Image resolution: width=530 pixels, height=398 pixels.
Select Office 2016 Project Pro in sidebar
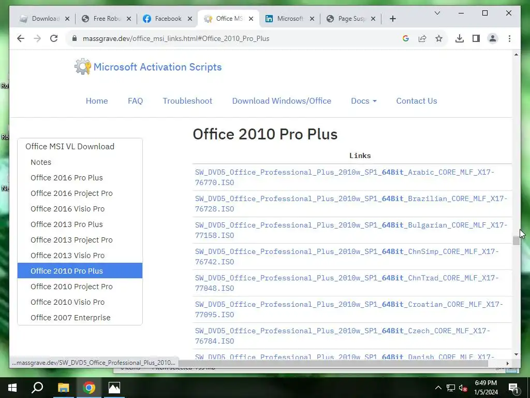[80, 193]
